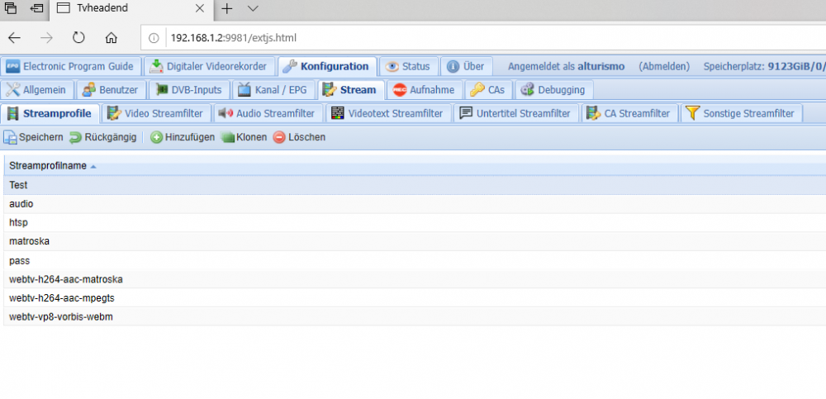Click the DVB-Inputs card icon

(161, 89)
